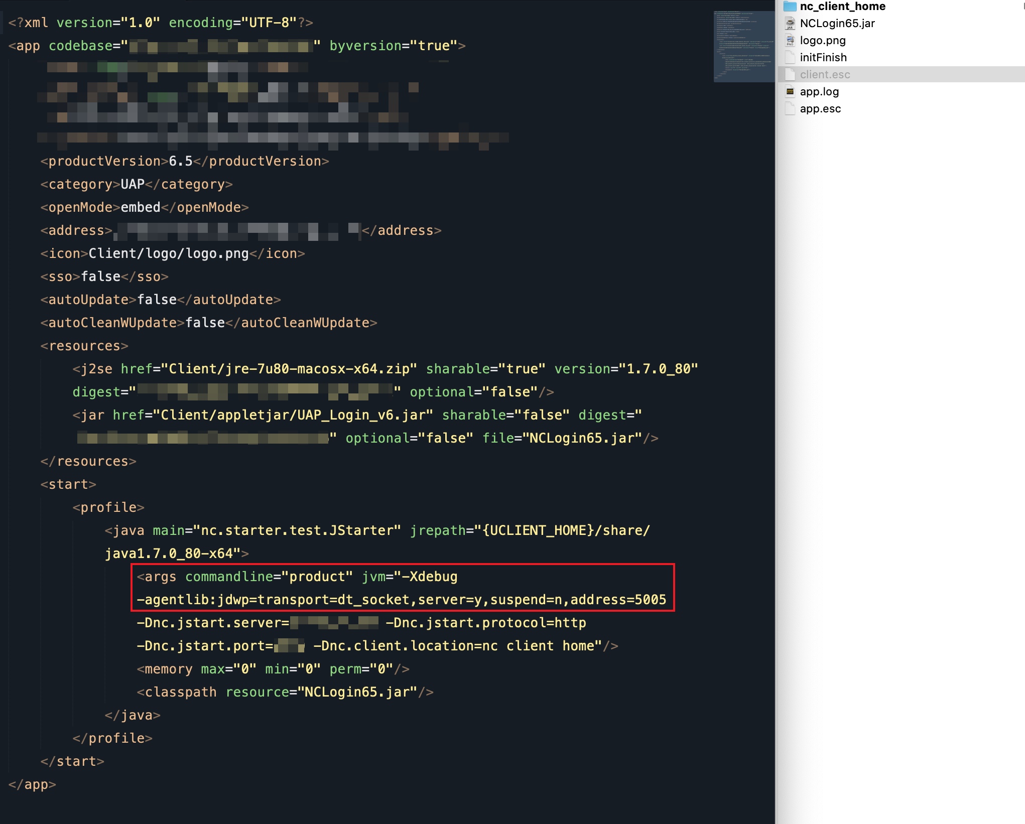This screenshot has width=1025, height=824.
Task: Click the encoding value UTF-8
Action: (x=269, y=23)
